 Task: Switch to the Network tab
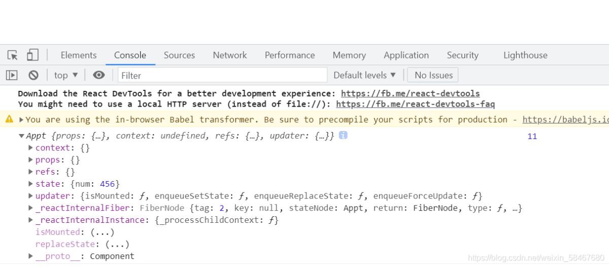[x=230, y=55]
